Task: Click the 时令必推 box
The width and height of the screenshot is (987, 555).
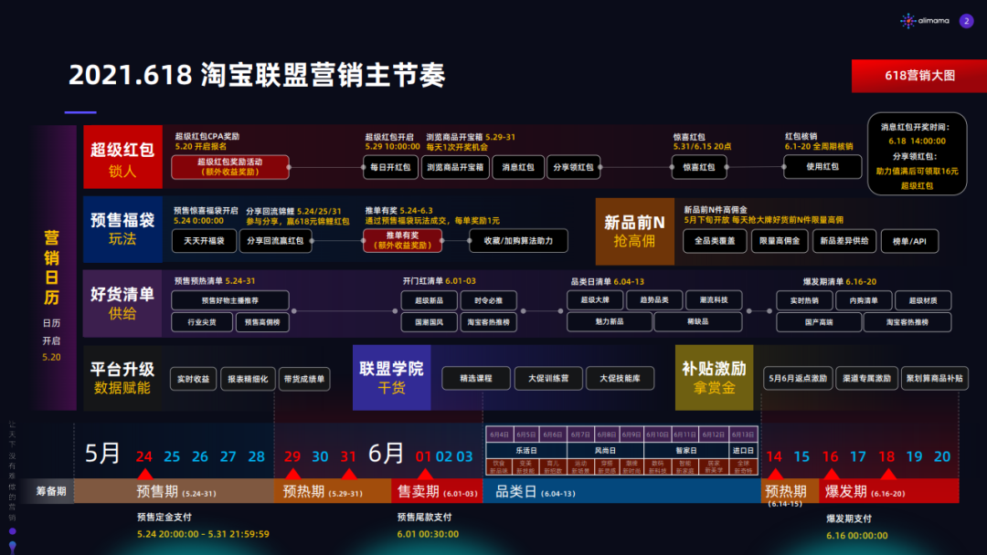Action: [488, 300]
